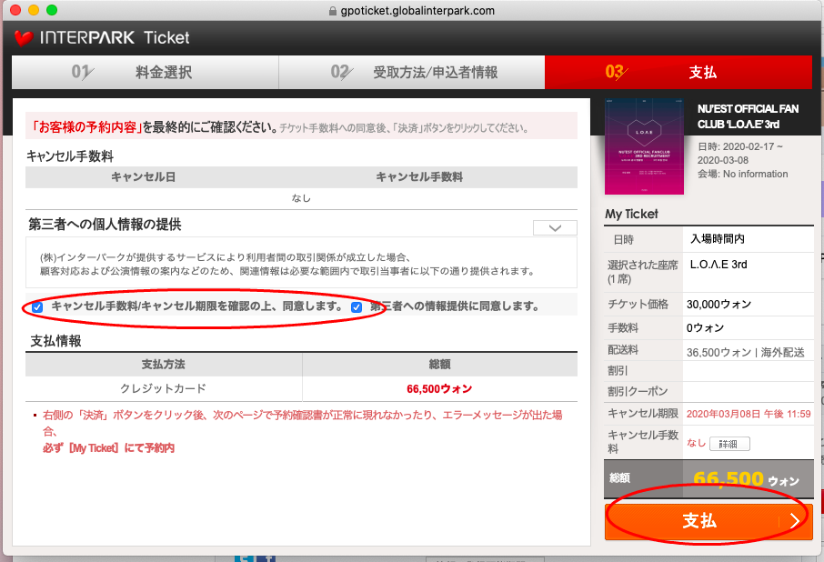Click the 会場: No information text
This screenshot has height=562, width=824.
pos(742,174)
